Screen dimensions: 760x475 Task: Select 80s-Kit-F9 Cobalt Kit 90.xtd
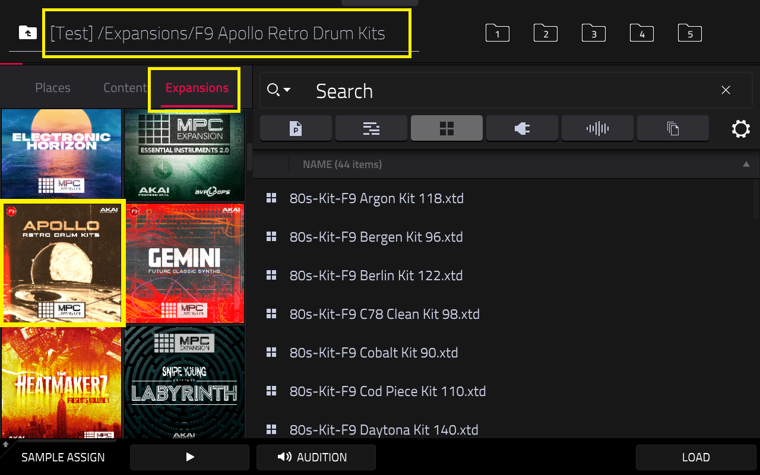tap(503, 353)
